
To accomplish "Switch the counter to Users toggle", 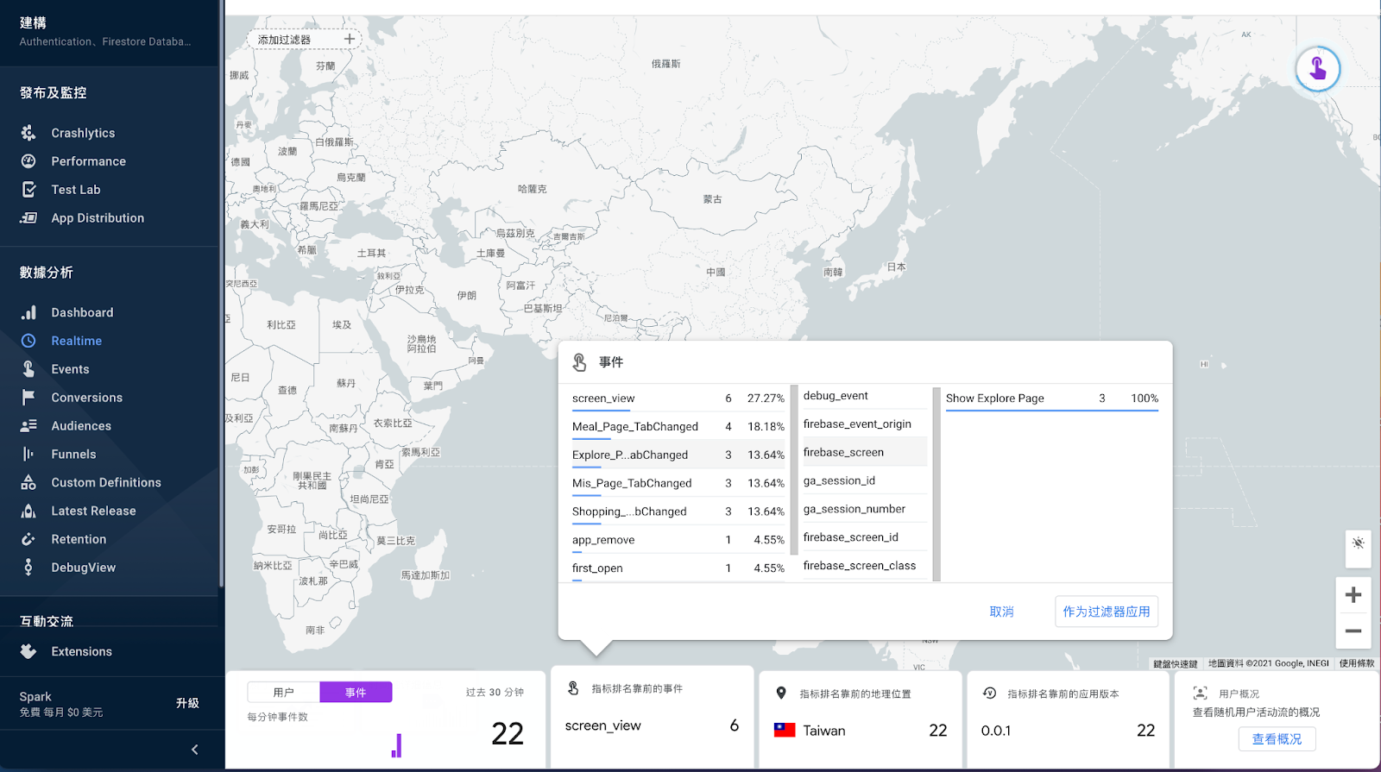I will tap(283, 692).
